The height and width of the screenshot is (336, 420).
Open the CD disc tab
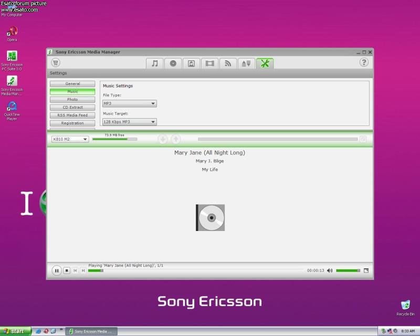tap(173, 64)
